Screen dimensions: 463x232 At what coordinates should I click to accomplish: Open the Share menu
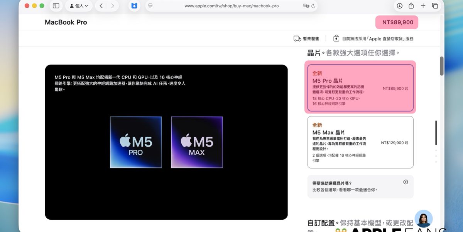pos(411,6)
